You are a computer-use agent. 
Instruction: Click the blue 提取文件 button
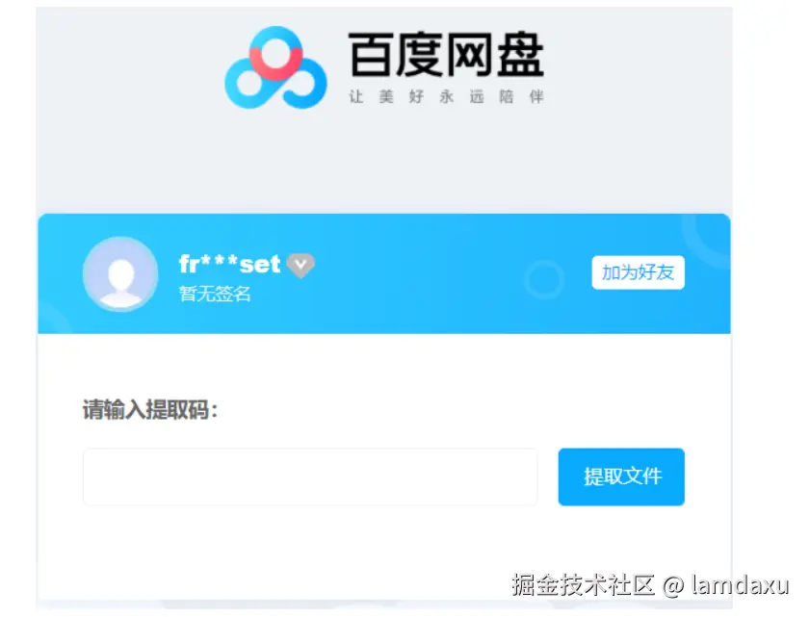621,476
